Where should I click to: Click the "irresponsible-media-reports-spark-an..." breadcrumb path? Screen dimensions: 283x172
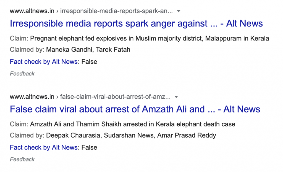pyautogui.click(x=116, y=11)
